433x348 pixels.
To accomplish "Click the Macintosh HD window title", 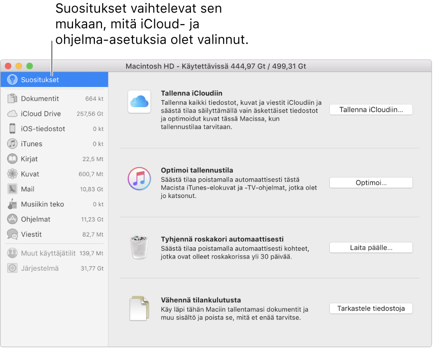I will click(x=216, y=66).
